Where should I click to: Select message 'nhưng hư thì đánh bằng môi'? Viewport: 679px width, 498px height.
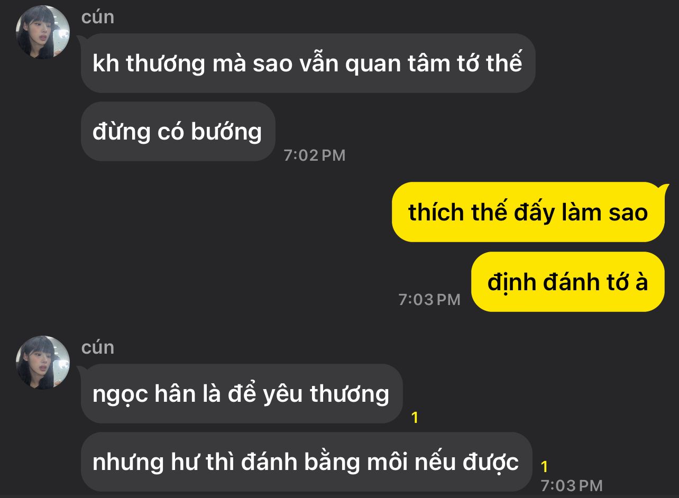click(306, 462)
